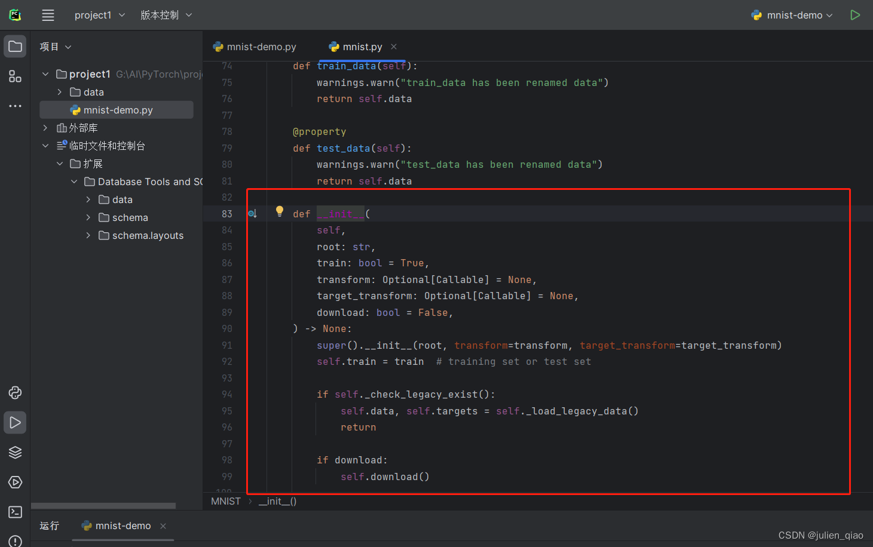Collapse the Database Tools and SQL folder

click(74, 182)
